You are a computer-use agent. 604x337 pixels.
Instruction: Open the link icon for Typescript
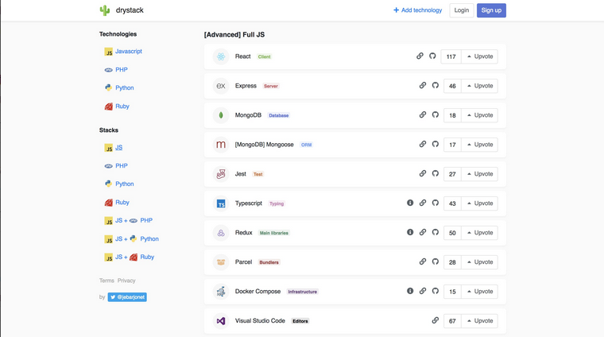pos(423,203)
